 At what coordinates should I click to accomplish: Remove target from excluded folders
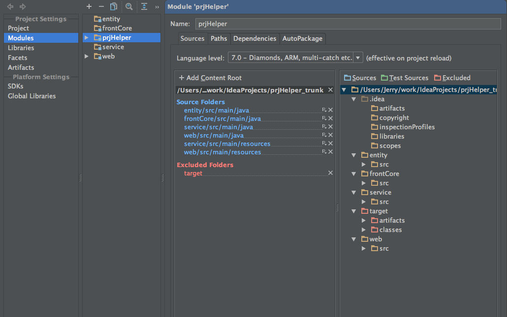coord(330,173)
